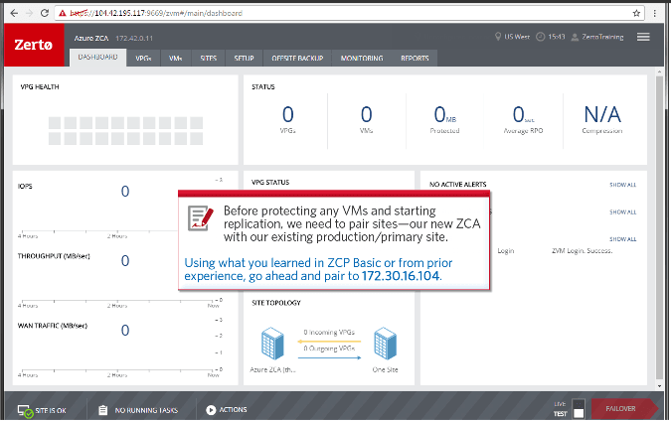Click the VPGs count in Status

coord(288,114)
